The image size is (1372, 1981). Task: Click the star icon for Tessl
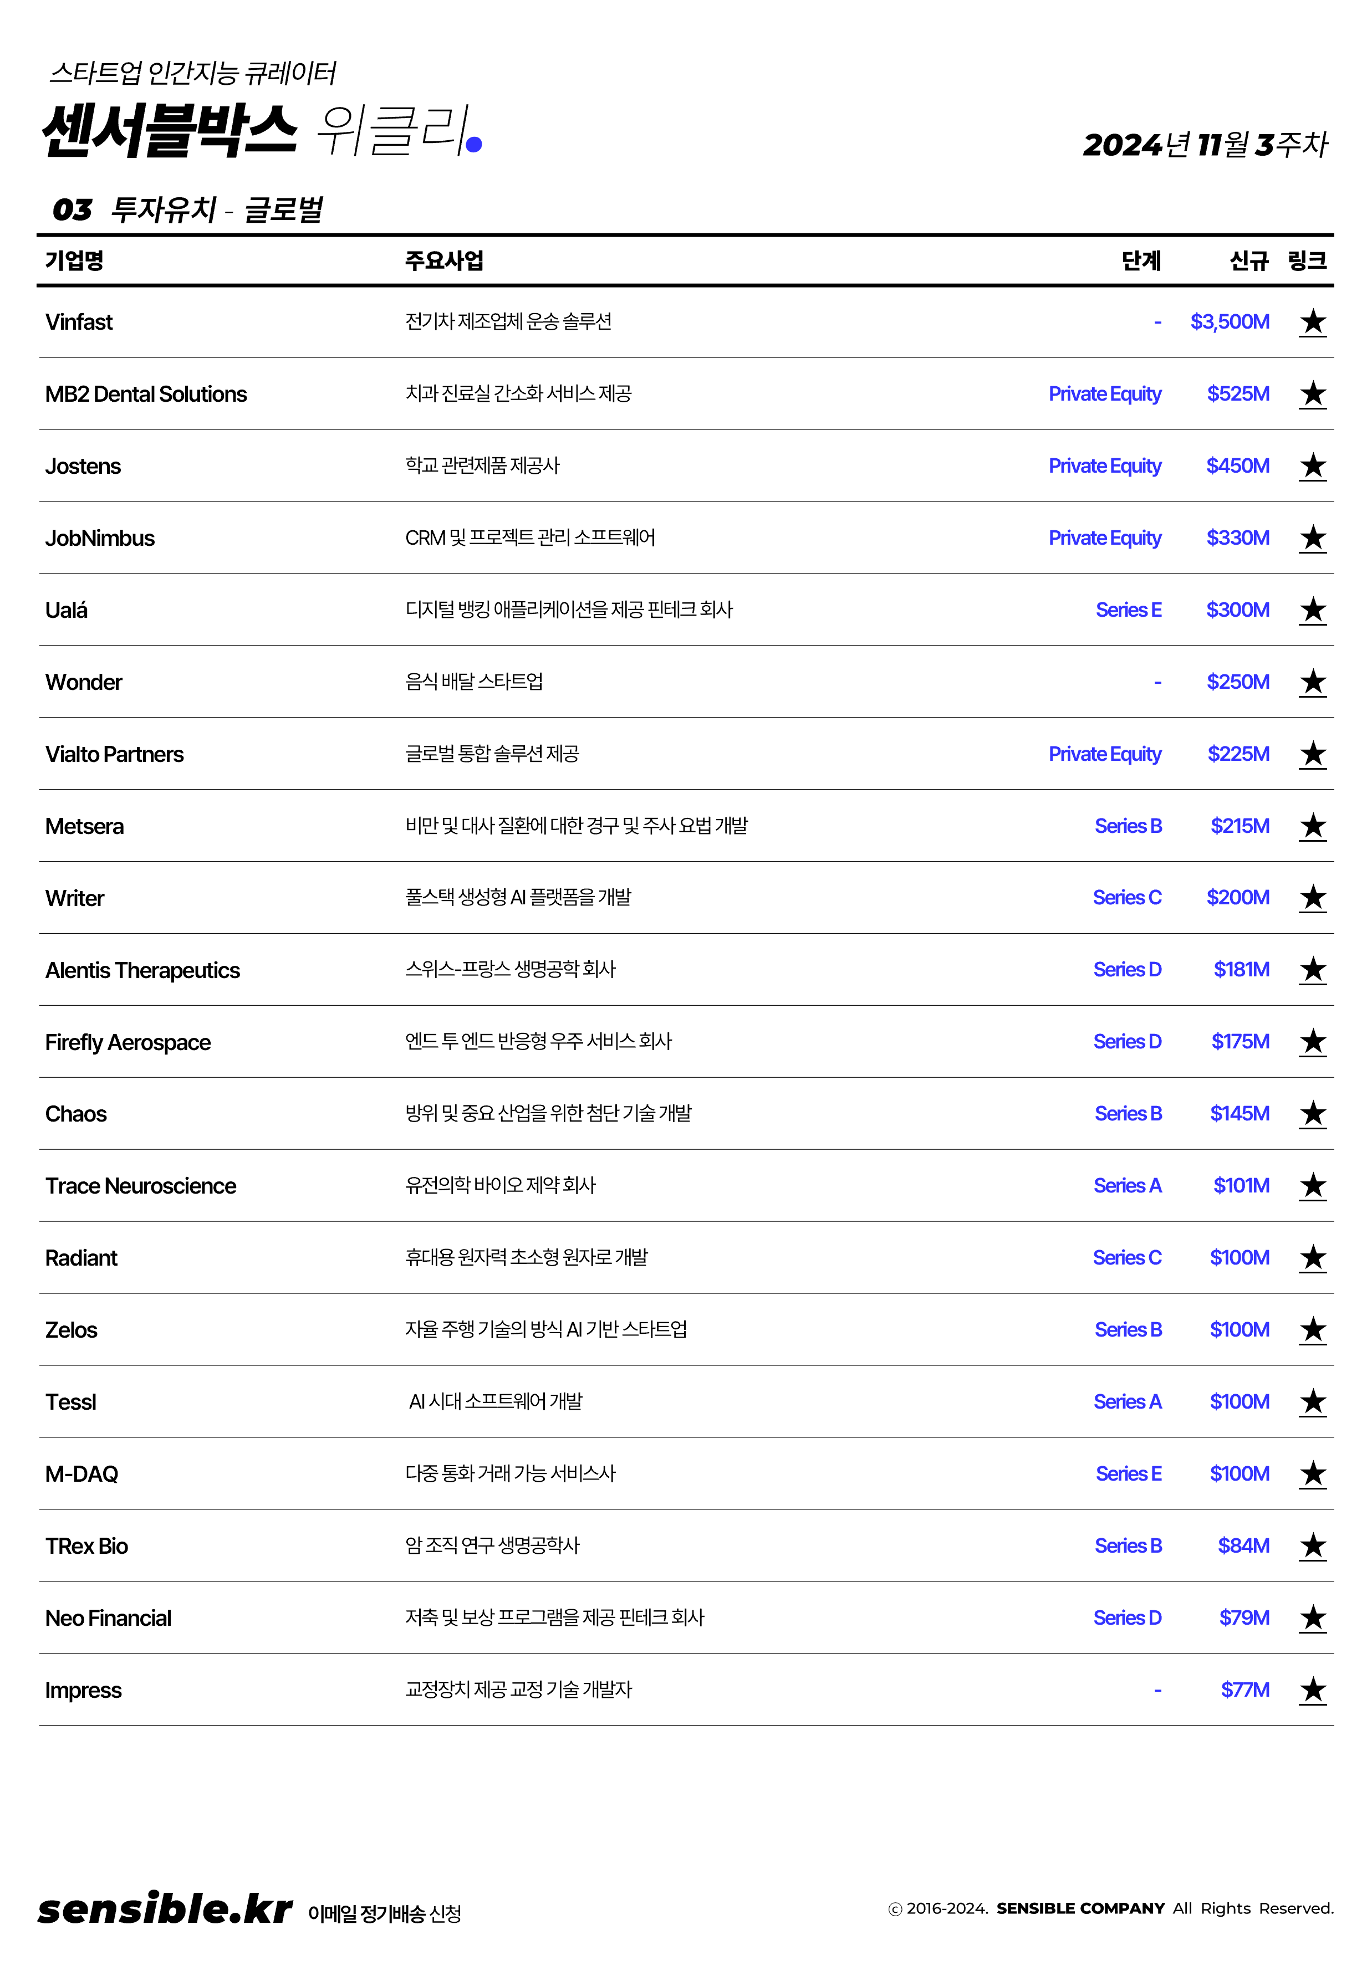point(1312,1402)
